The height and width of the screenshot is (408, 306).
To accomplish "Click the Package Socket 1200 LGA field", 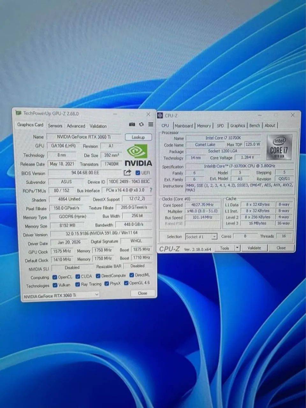I will point(223,151).
